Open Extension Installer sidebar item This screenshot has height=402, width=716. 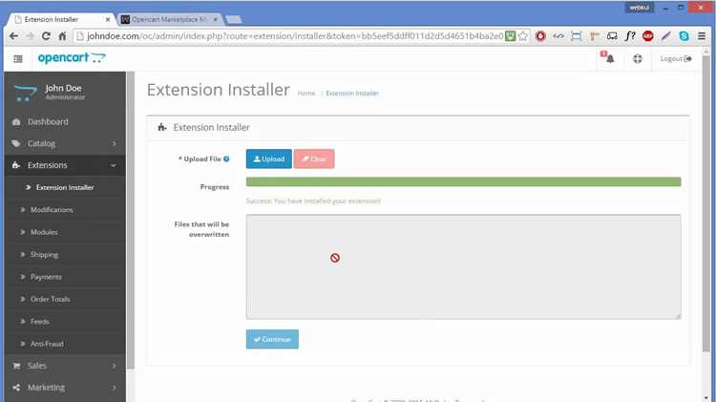pyautogui.click(x=65, y=187)
